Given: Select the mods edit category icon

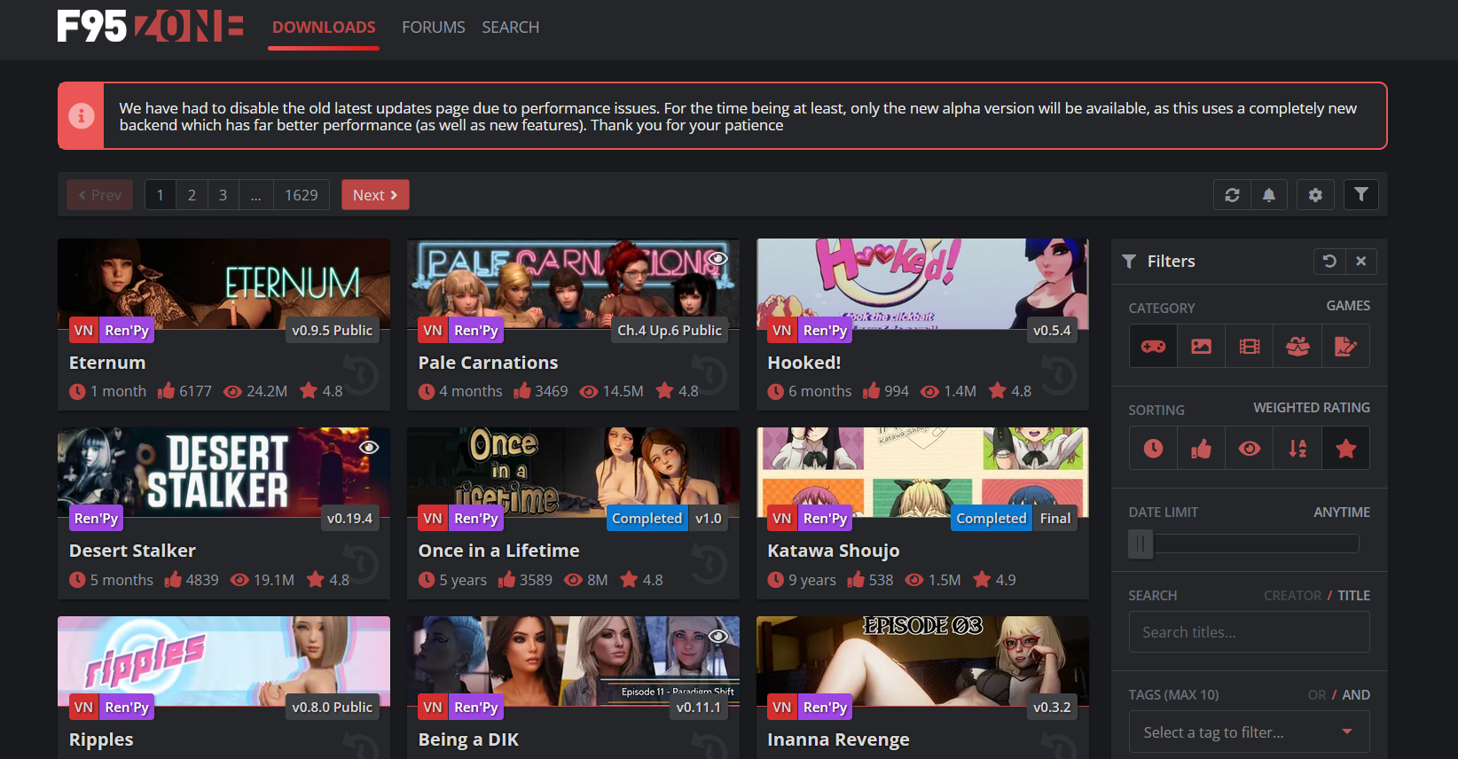Looking at the screenshot, I should [x=1345, y=346].
